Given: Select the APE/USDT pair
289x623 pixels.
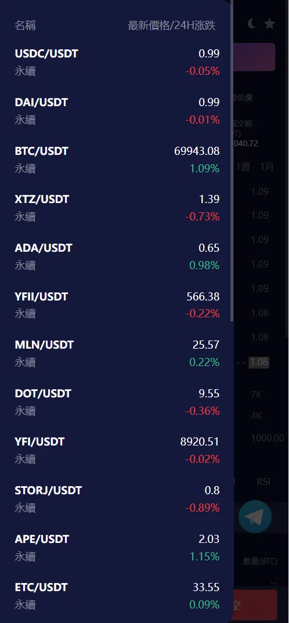Looking at the screenshot, I should [117, 547].
